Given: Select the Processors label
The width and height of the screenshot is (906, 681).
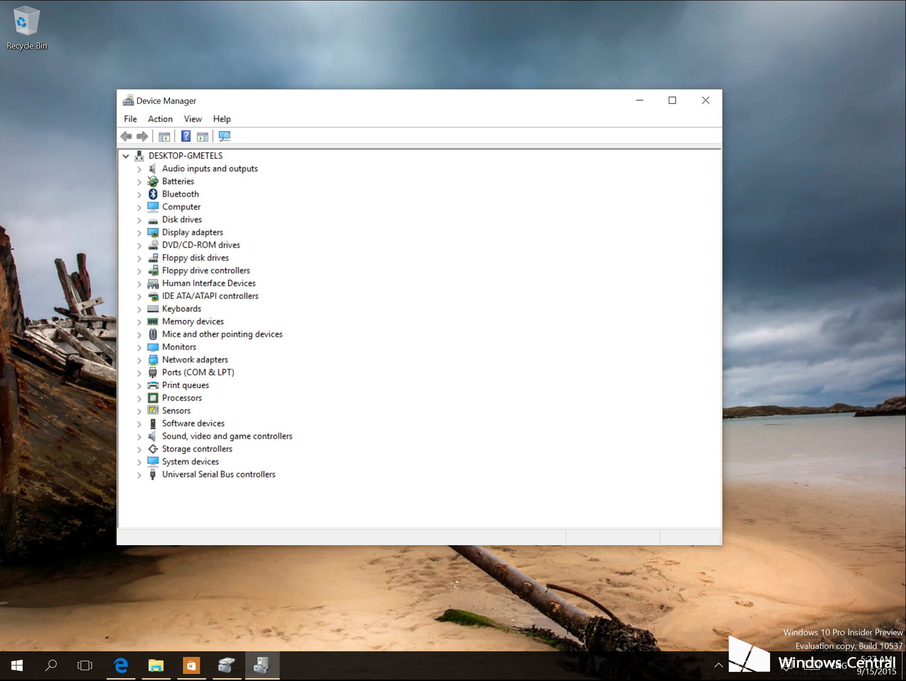Looking at the screenshot, I should tap(182, 398).
